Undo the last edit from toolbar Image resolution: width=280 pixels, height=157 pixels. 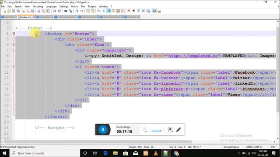tap(54, 11)
